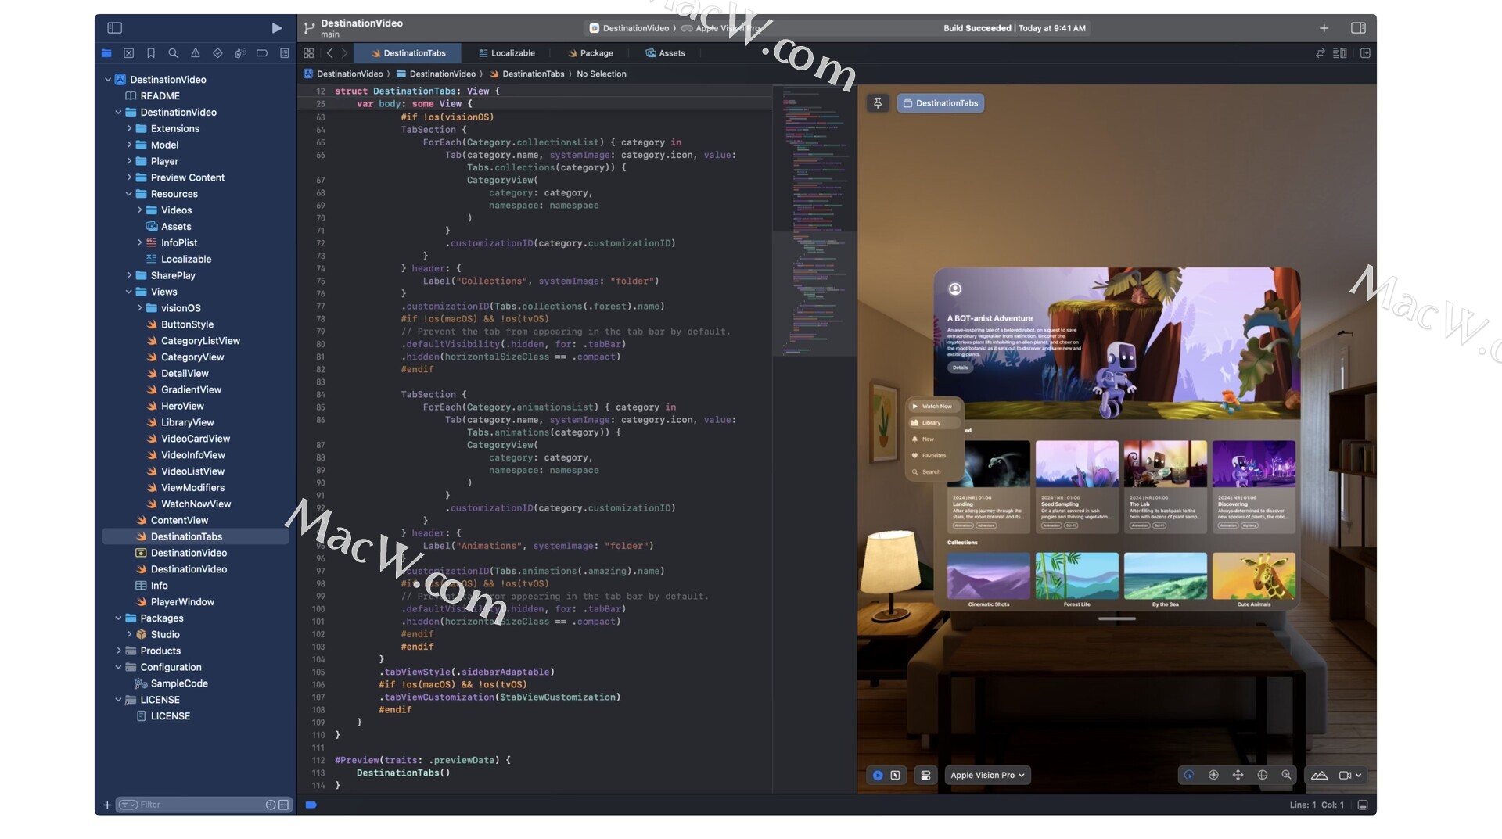Viewport: 1502px width, 839px height.
Task: Click the related items grid icon
Action: 309,53
